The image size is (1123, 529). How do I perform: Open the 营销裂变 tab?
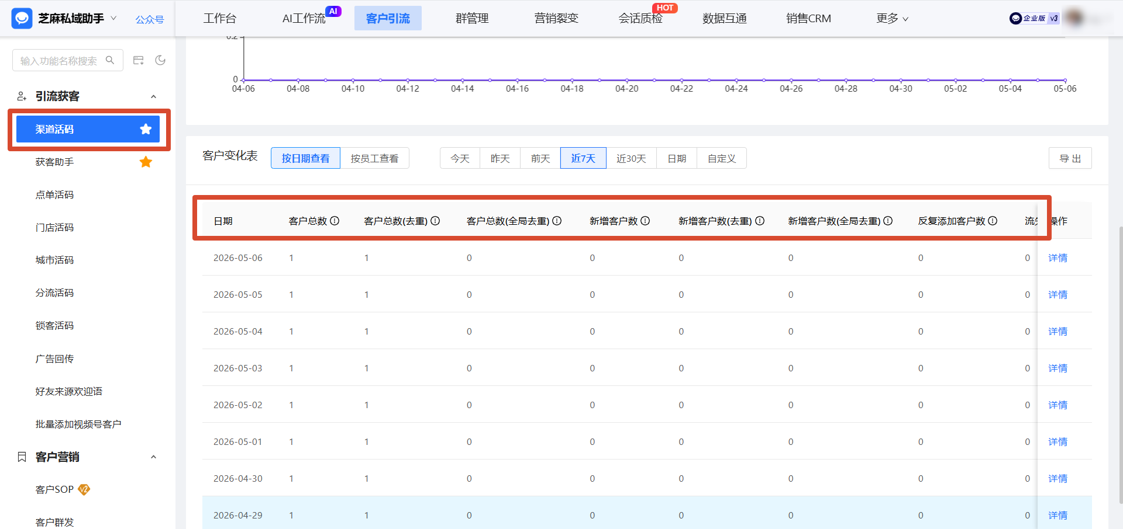click(556, 19)
